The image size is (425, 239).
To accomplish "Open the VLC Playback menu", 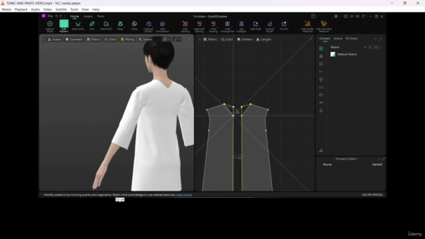I will [21, 9].
